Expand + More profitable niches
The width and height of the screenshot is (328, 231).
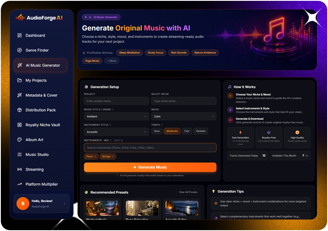[x=112, y=61]
